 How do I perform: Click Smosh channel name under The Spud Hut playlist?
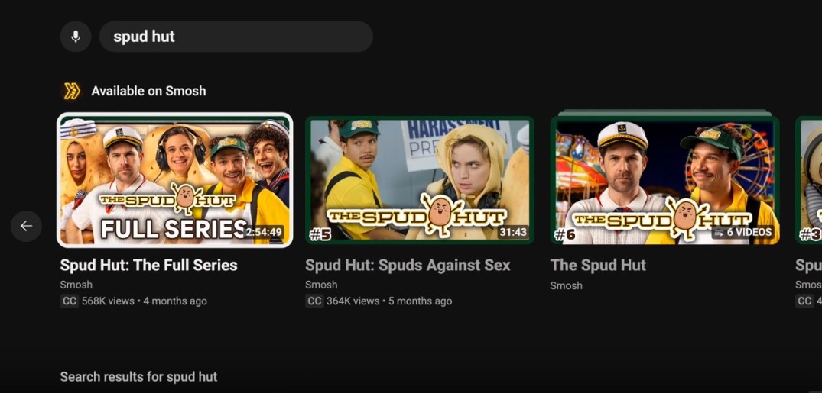point(566,285)
